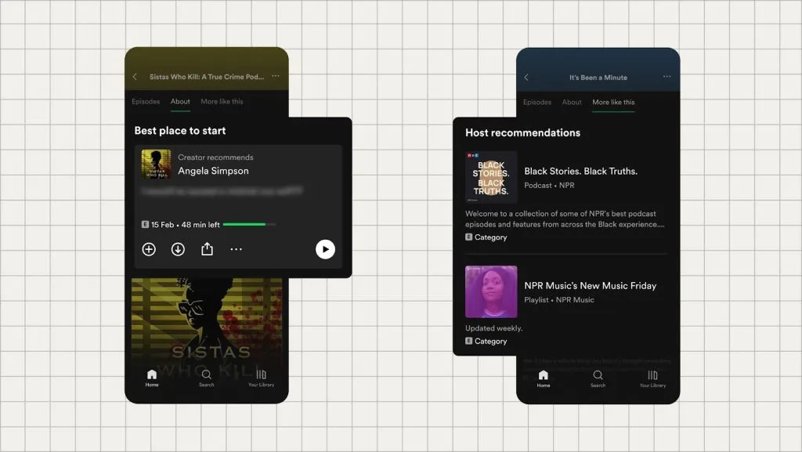Click 'Podcast • NPR' subtitle

pyautogui.click(x=549, y=185)
